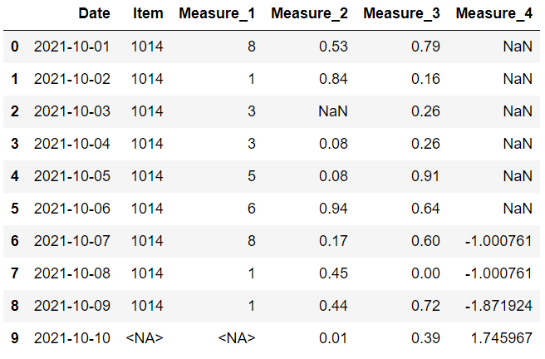Select the Measure_2 value 0.53

[335, 47]
